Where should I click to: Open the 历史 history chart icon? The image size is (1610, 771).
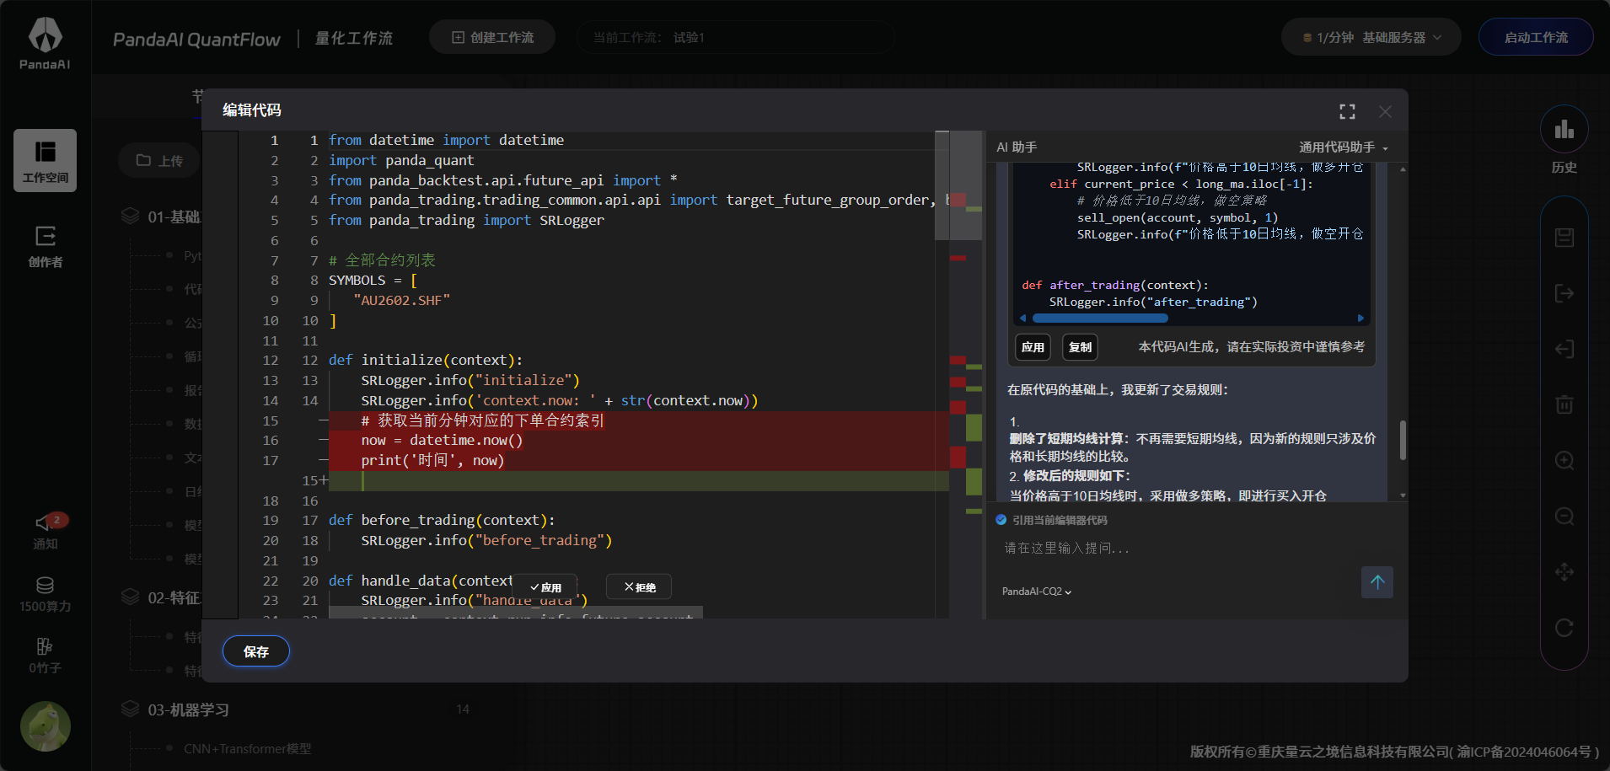click(x=1564, y=130)
